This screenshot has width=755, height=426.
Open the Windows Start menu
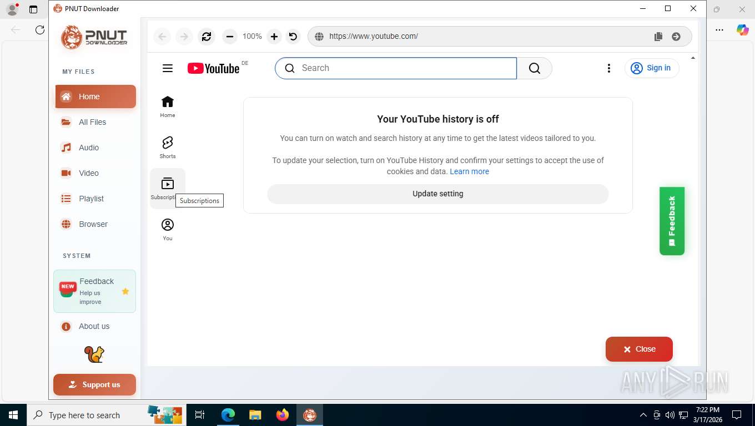pyautogui.click(x=13, y=415)
